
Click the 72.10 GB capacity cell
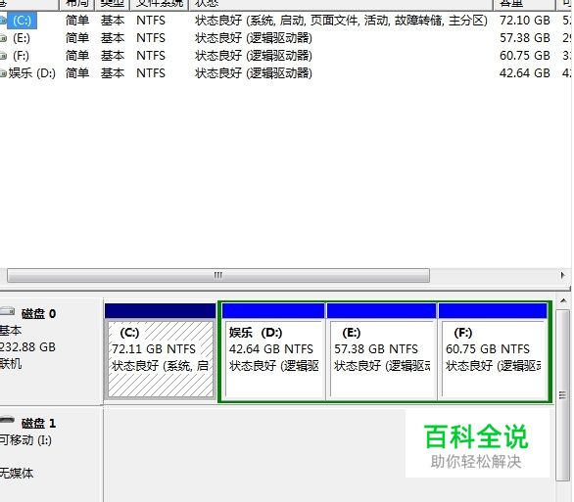[525, 21]
